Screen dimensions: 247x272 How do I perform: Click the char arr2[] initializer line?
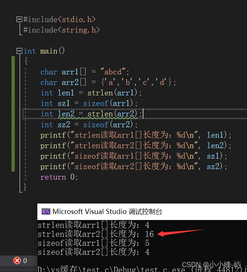pos(108,82)
